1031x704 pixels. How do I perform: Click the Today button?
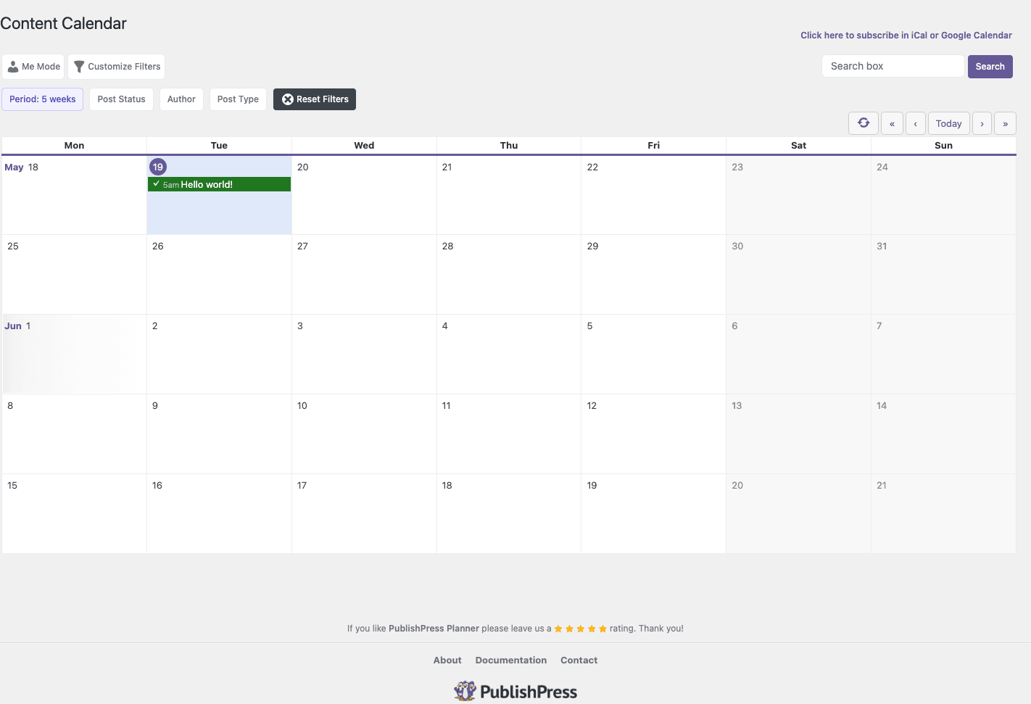(948, 123)
